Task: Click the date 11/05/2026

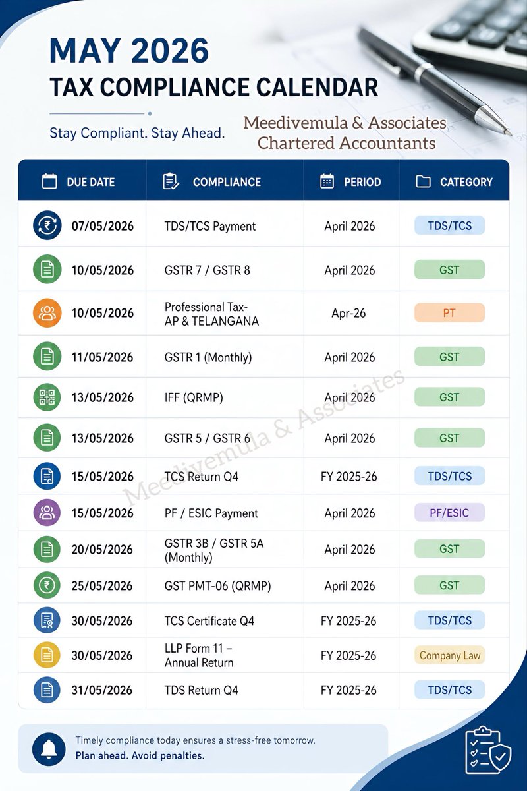Action: [103, 357]
